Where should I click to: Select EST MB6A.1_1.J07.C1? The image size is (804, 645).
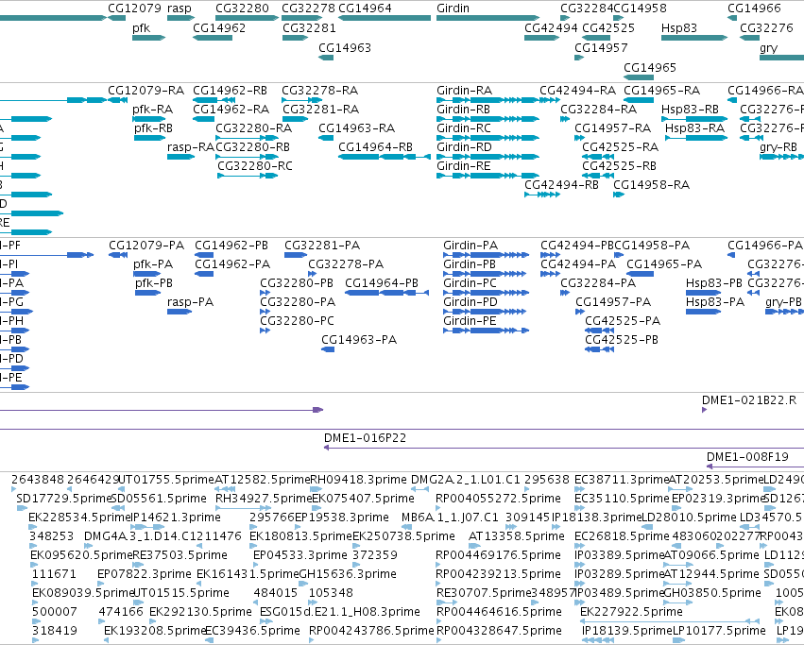407,527
